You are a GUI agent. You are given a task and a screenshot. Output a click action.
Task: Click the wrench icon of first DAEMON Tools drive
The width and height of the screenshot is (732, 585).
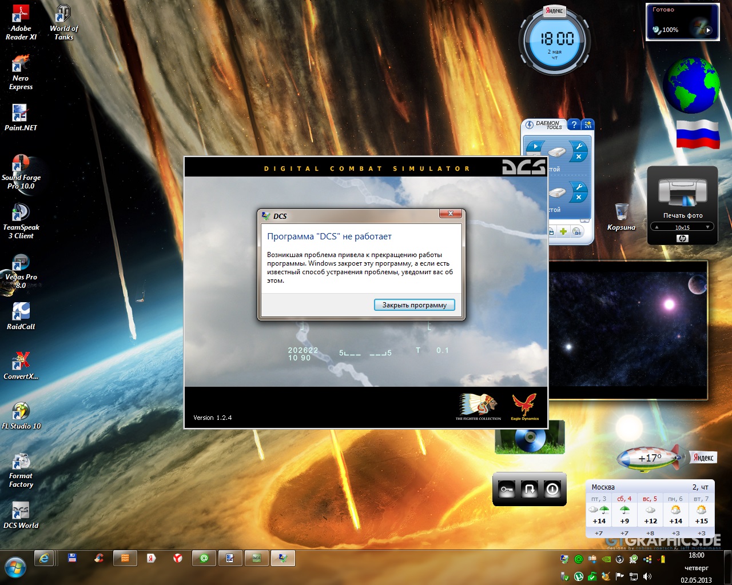pyautogui.click(x=579, y=146)
